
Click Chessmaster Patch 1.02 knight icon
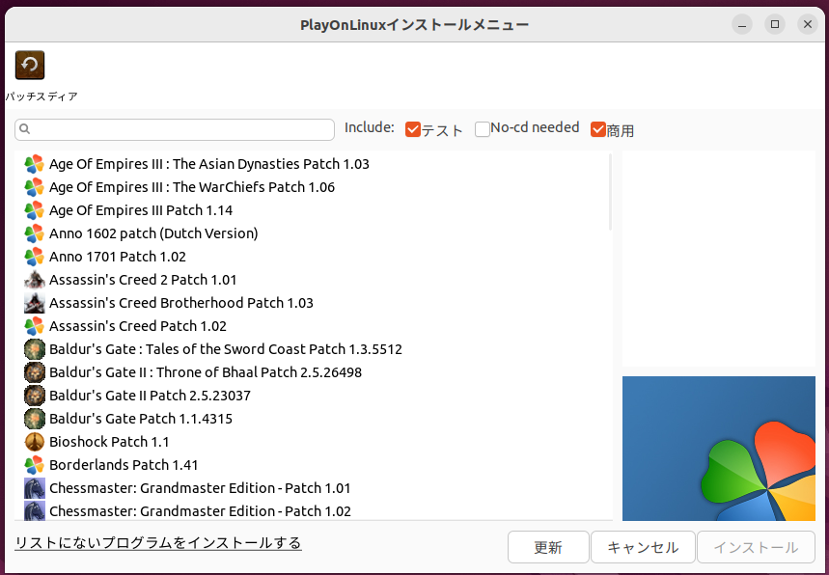(35, 510)
